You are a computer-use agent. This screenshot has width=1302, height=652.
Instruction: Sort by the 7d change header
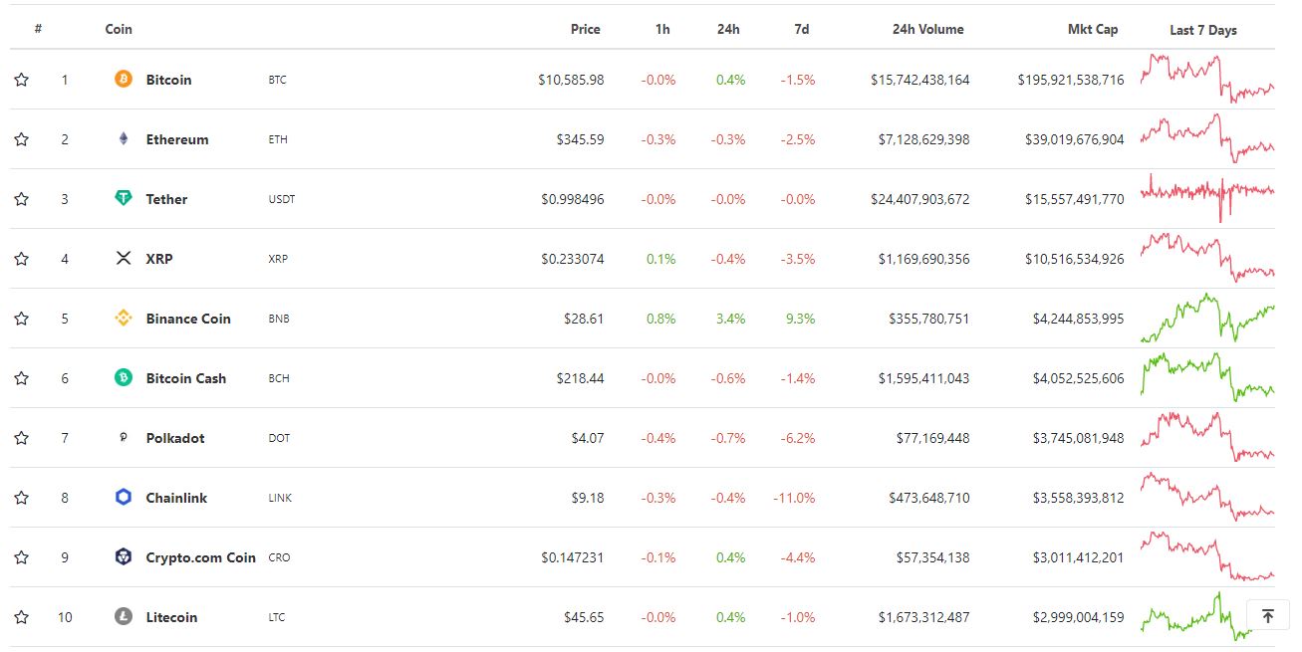point(801,29)
